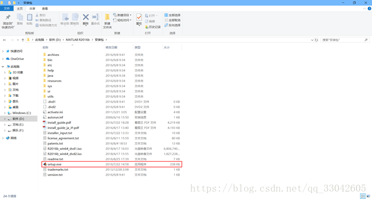This screenshot has width=372, height=199.
Task: Click MATLAB R2016b in the breadcrumb
Action: pos(78,40)
